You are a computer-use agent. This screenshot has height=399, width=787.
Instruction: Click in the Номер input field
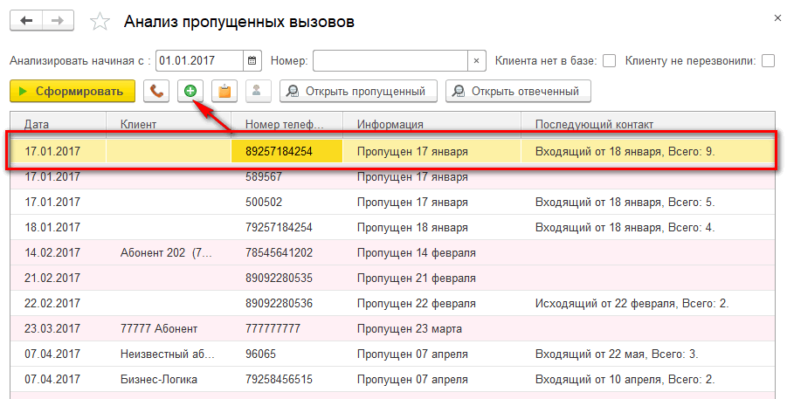tap(390, 61)
